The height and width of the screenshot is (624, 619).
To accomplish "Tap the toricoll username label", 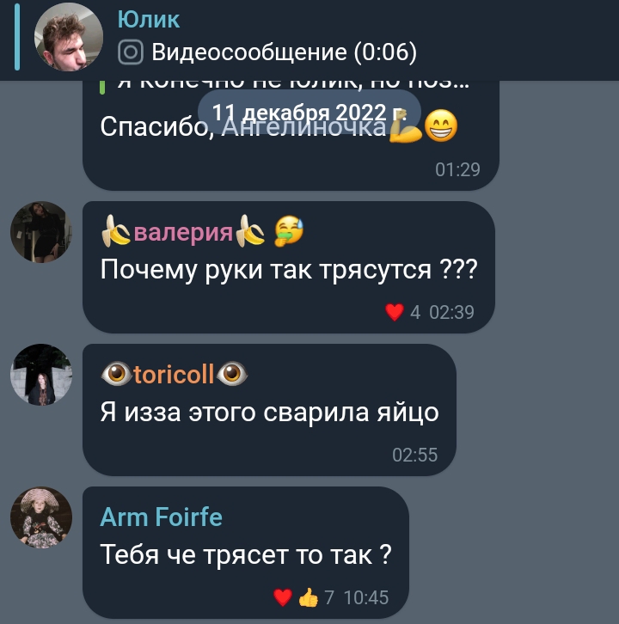I will coord(174,375).
